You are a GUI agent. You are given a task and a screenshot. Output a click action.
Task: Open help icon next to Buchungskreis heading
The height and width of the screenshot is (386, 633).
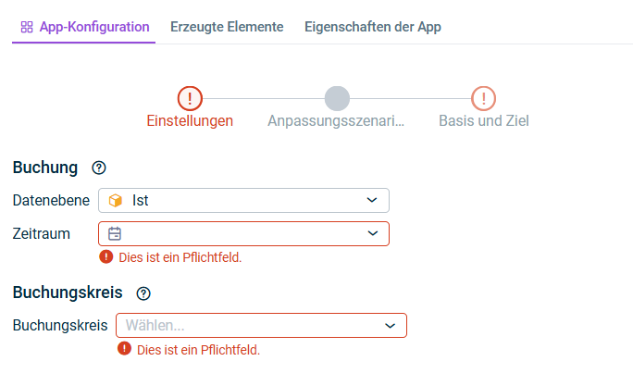[x=143, y=293]
